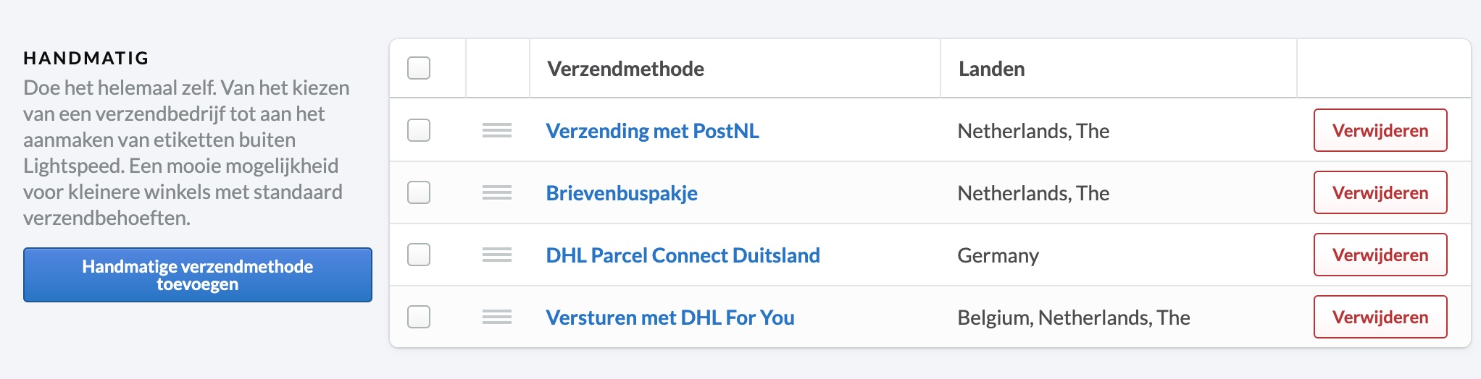Click drag handle for Brievenbuspakje row
The height and width of the screenshot is (379, 1481).
(x=497, y=193)
